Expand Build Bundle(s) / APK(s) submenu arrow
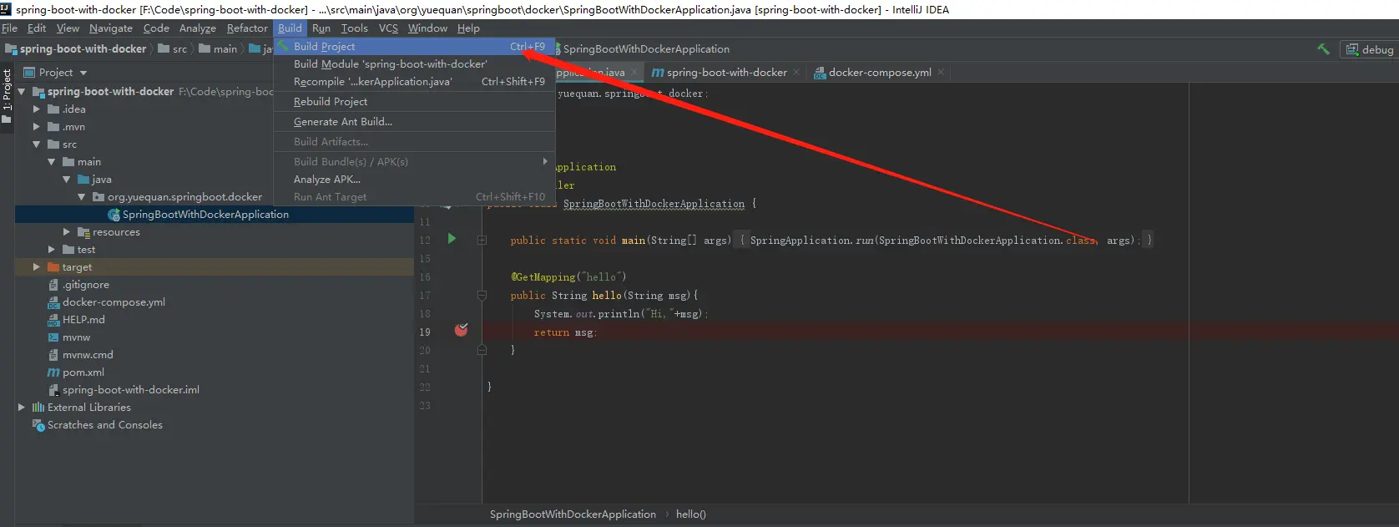The image size is (1399, 527). coord(545,161)
